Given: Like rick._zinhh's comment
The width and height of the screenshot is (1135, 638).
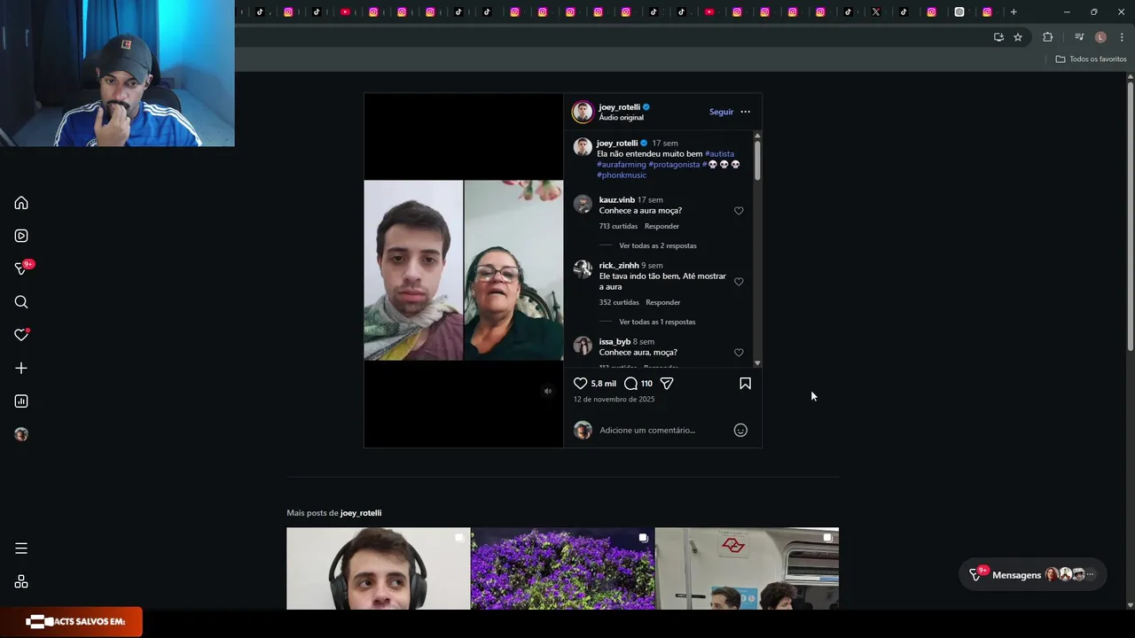Looking at the screenshot, I should [x=739, y=282].
